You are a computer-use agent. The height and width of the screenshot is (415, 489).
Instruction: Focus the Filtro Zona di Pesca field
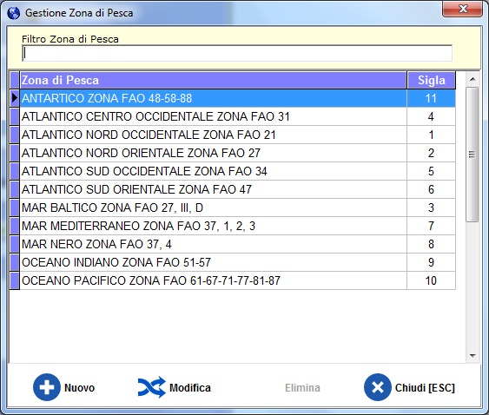pos(237,53)
